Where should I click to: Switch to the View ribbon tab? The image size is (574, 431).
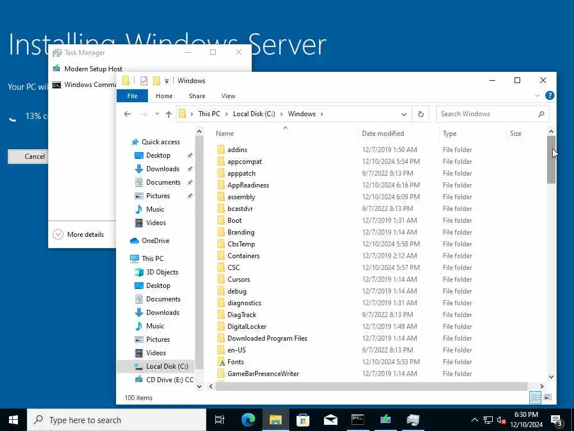(x=228, y=96)
